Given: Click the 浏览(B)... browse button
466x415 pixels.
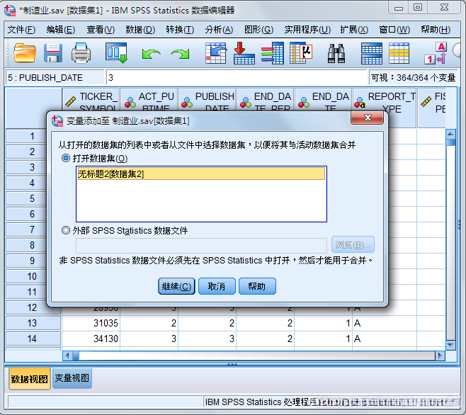Looking at the screenshot, I should point(353,244).
